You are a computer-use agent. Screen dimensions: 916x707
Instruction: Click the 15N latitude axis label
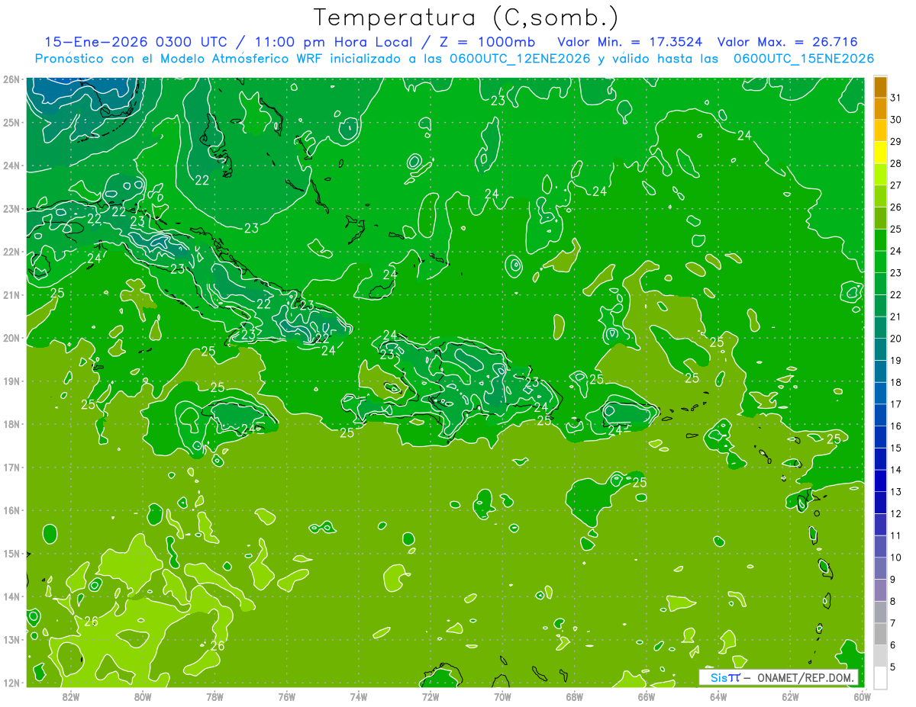coord(11,553)
